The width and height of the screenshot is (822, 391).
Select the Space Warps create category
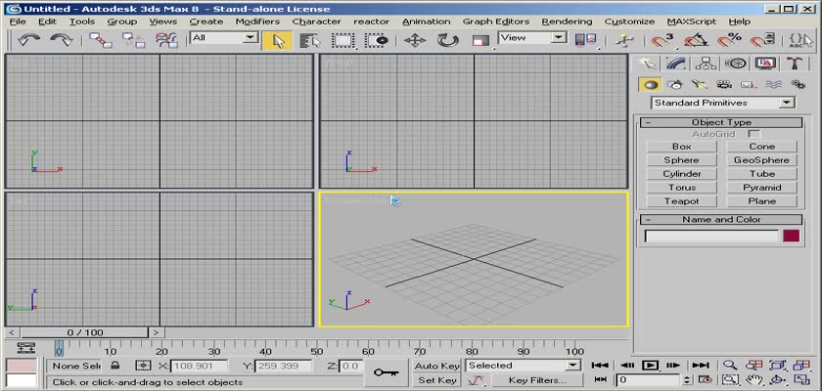773,84
